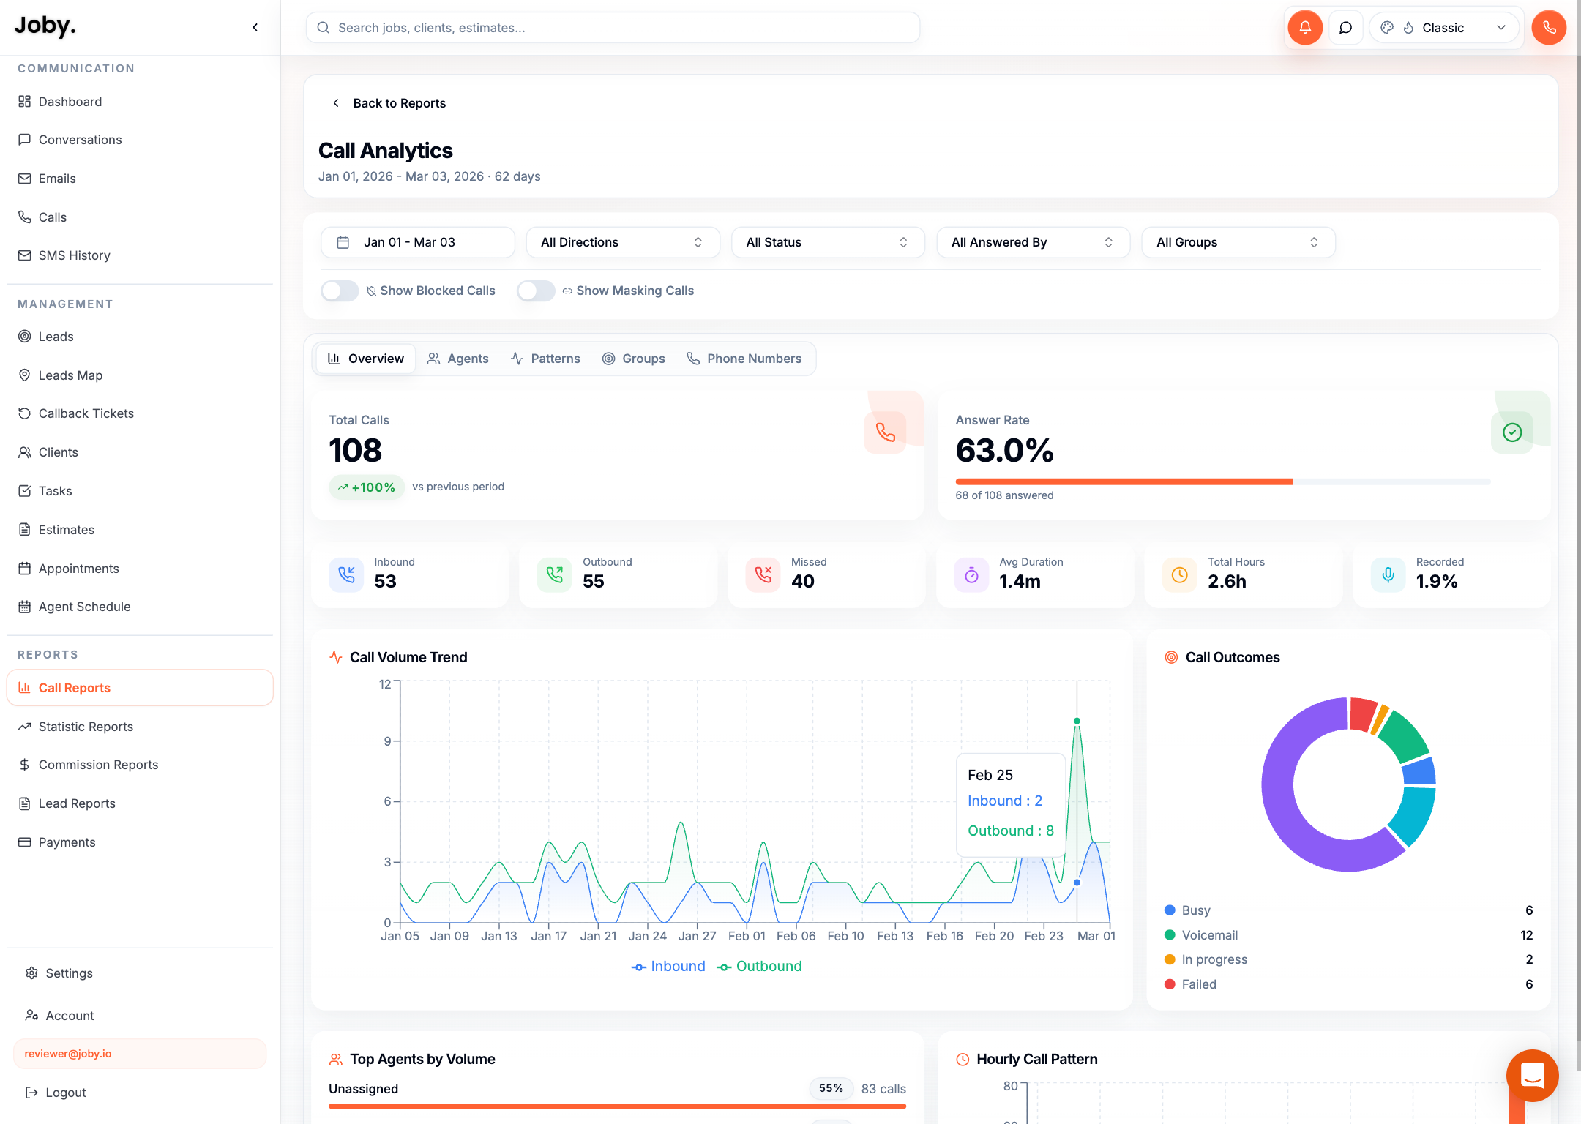Collapse the sidebar with the chevron
Image resolution: width=1581 pixels, height=1124 pixels.
[255, 27]
